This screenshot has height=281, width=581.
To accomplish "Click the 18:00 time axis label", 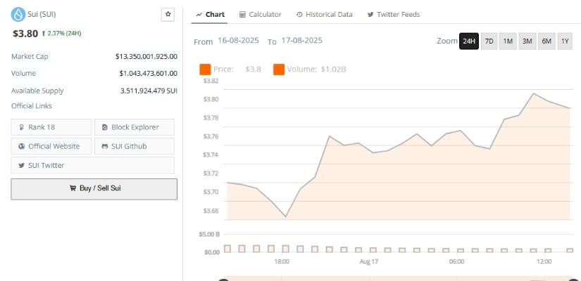I will (x=282, y=262).
